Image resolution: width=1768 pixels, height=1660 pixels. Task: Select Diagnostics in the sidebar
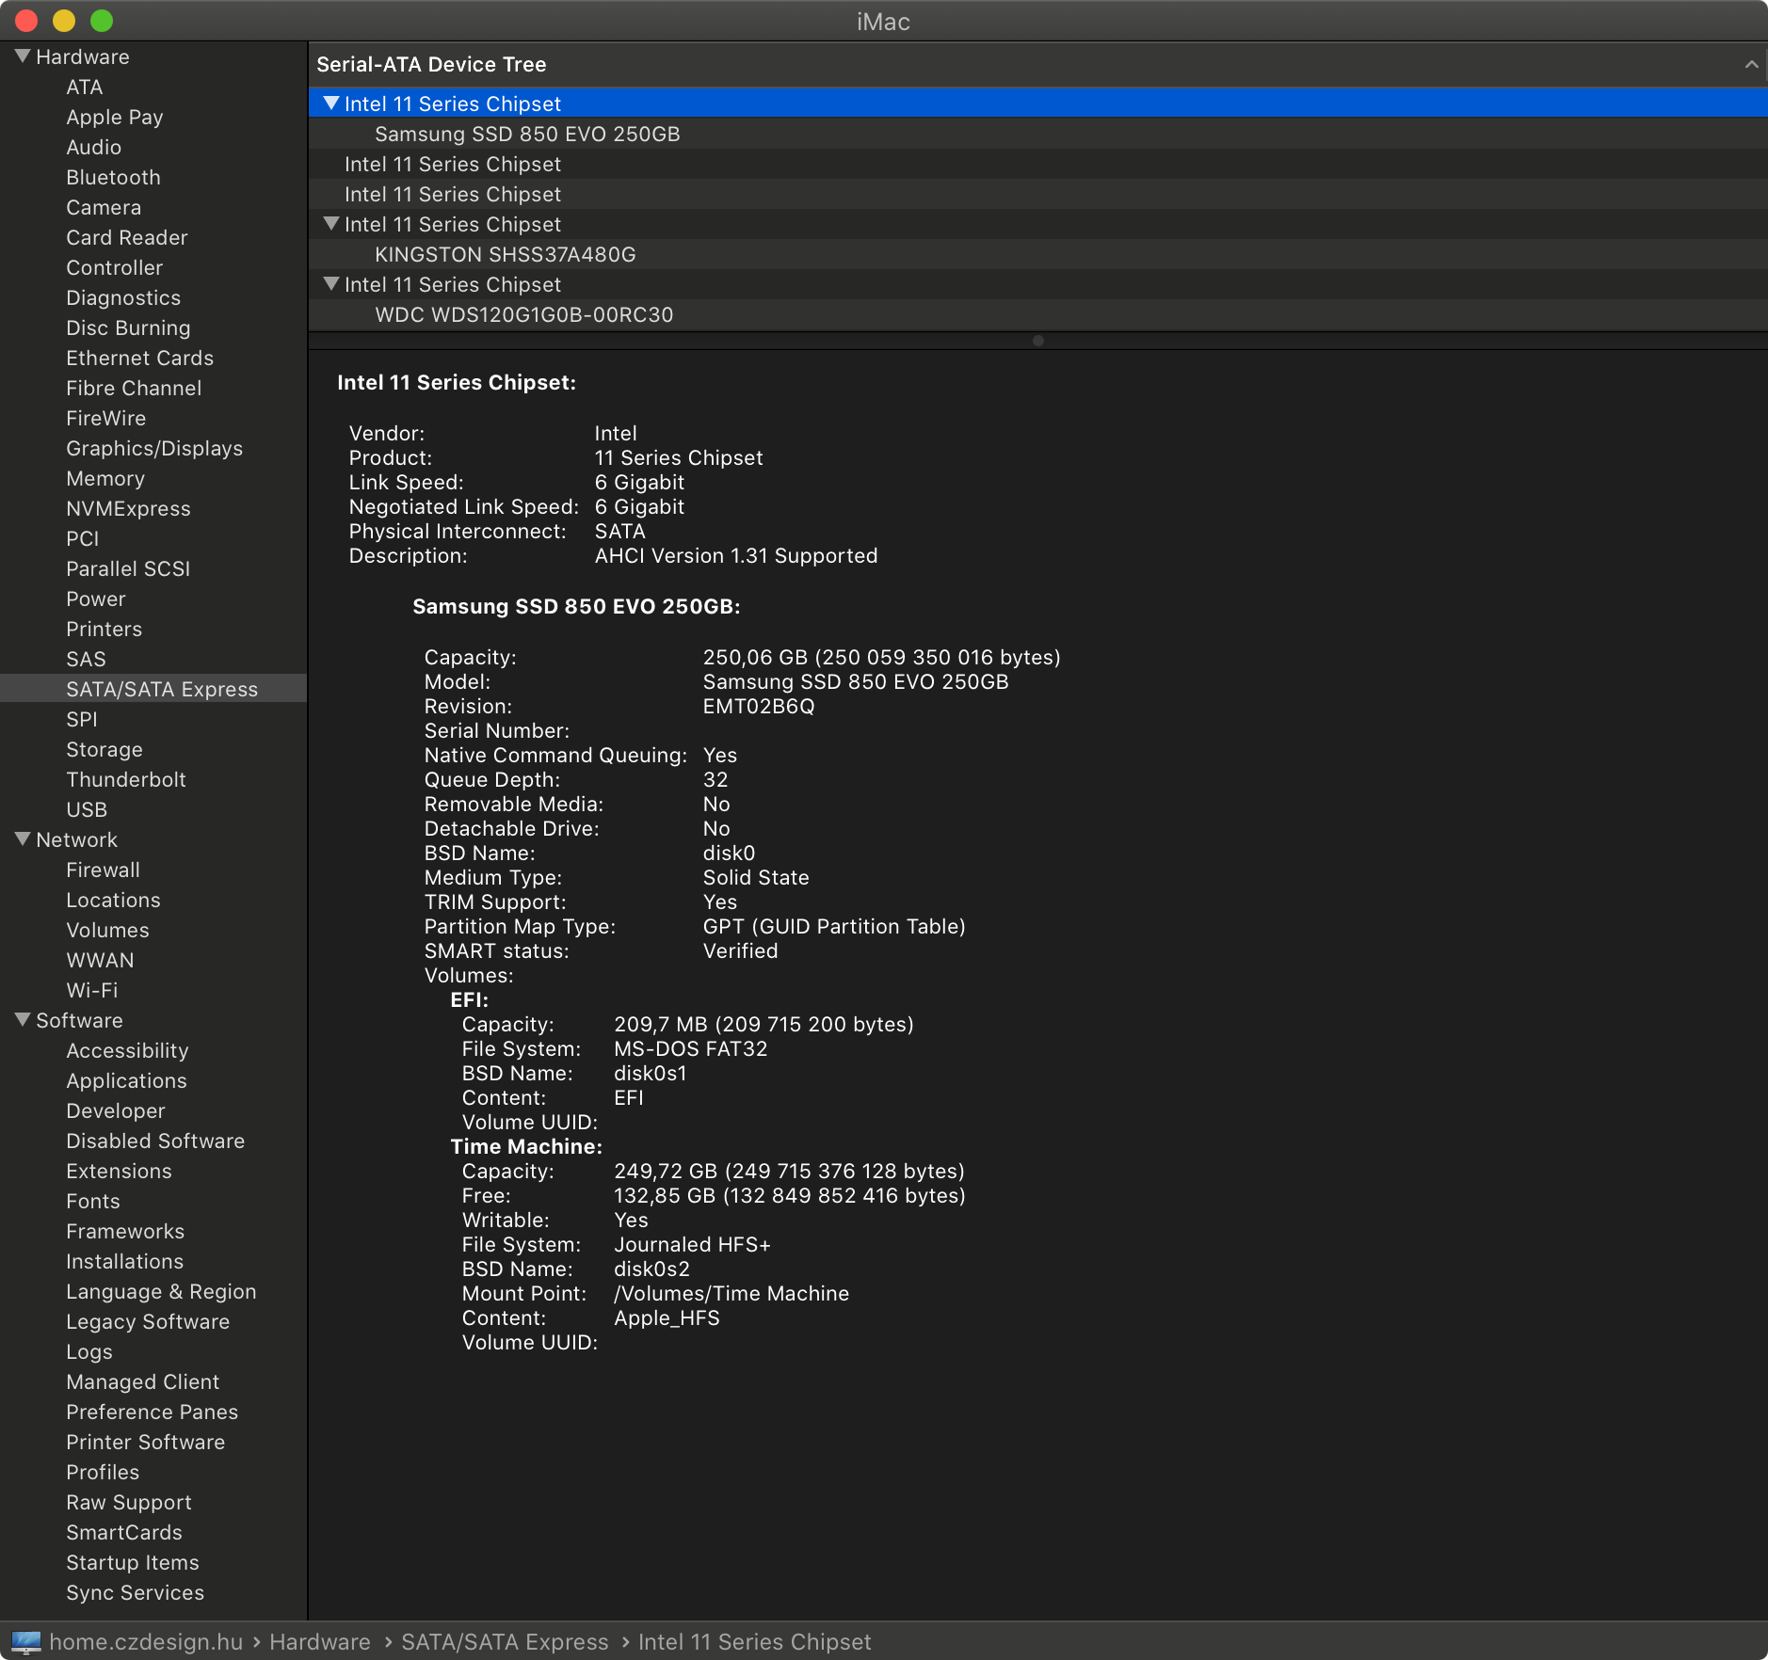pyautogui.click(x=123, y=297)
